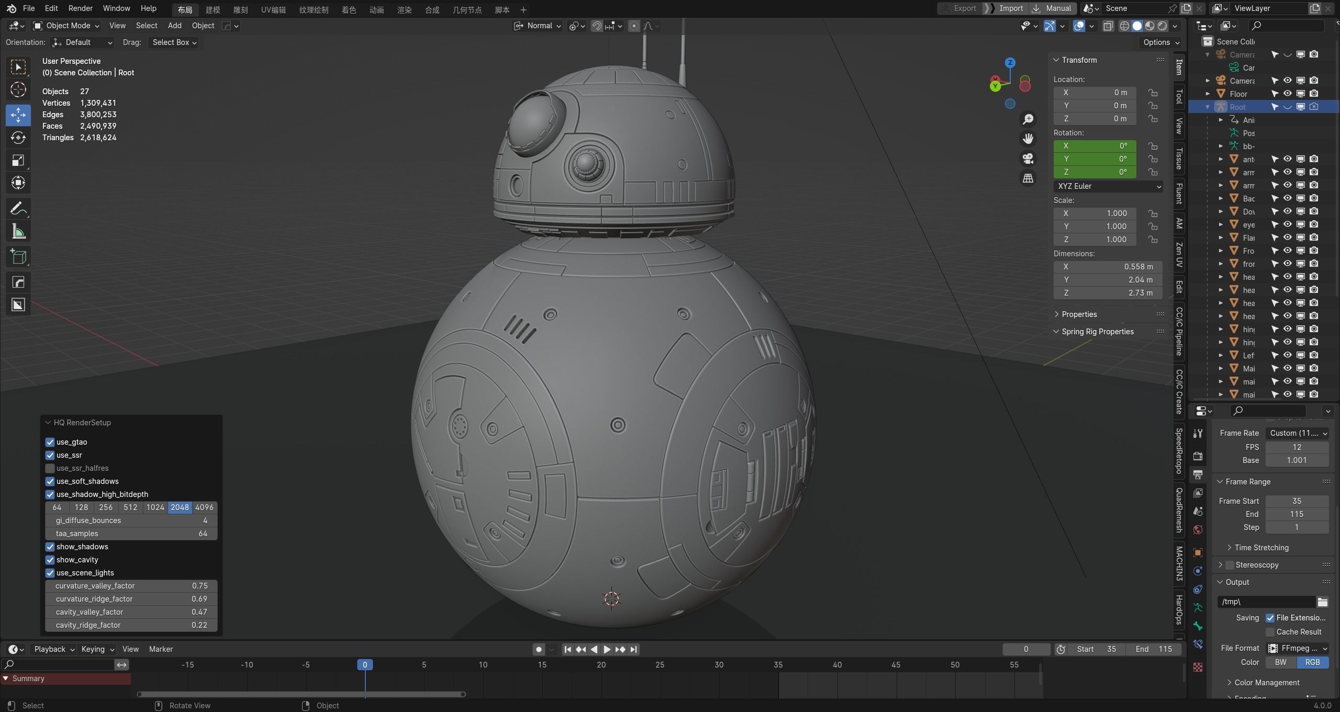Switch orthographic/perspective grid icon

pos(1028,178)
